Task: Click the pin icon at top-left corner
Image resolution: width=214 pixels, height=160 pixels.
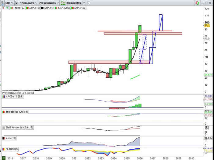Action: tap(2, 3)
